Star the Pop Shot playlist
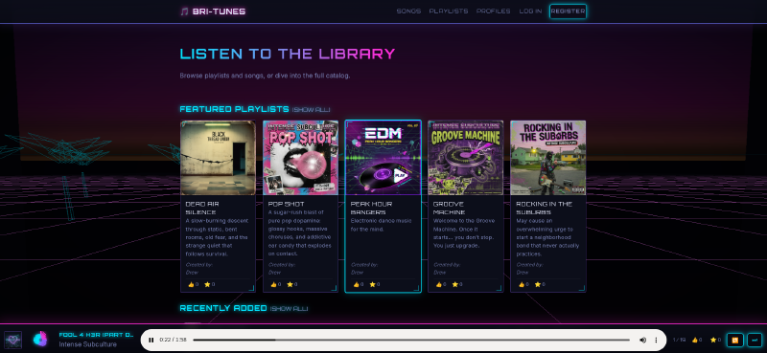Viewport: 767px width, 353px height. point(290,284)
